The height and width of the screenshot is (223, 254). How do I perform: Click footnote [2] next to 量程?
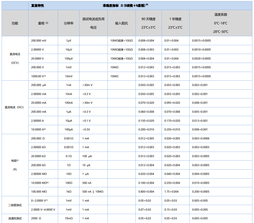point(47,23)
